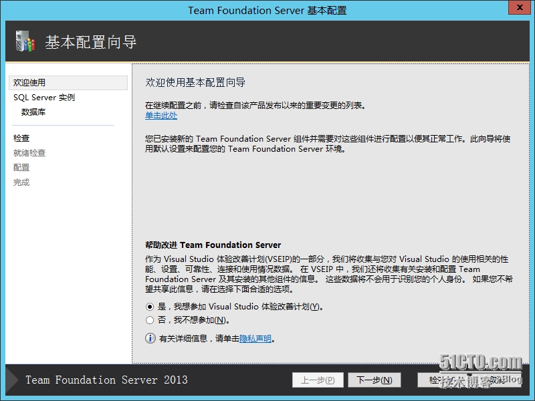Click the blue info icon beside privacy text
This screenshot has width=535, height=401.
coord(150,338)
